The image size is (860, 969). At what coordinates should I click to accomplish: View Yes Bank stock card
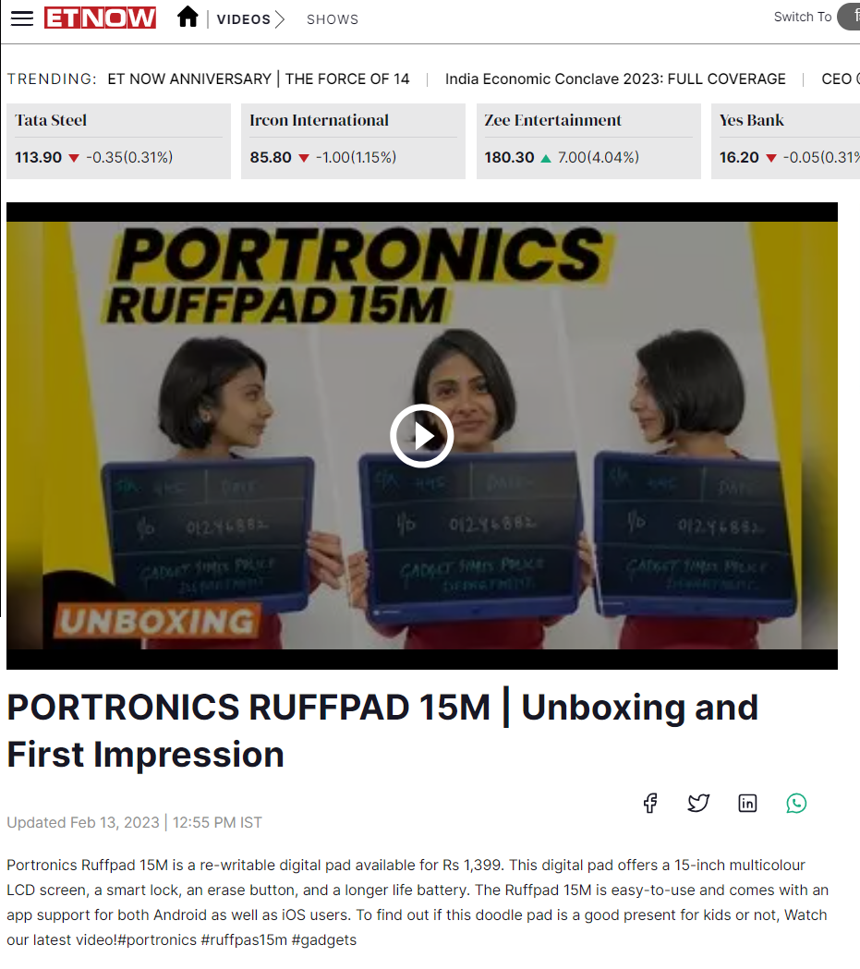point(785,140)
